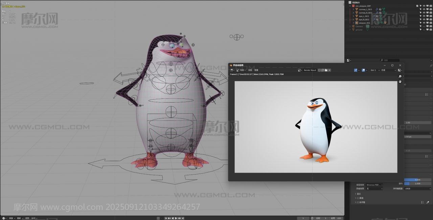Image resolution: width=433 pixels, height=220 pixels.
Task: Toggle chr_skipper_GRP exclude checkbox
Action: pos(417,6)
